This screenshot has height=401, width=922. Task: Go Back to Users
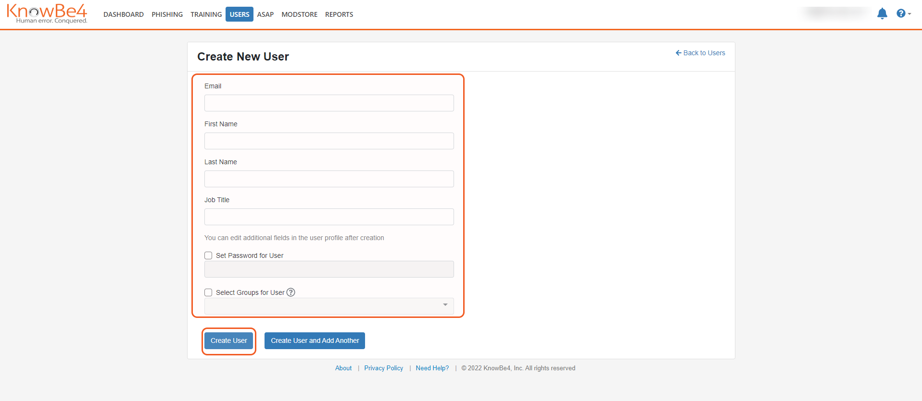point(700,53)
